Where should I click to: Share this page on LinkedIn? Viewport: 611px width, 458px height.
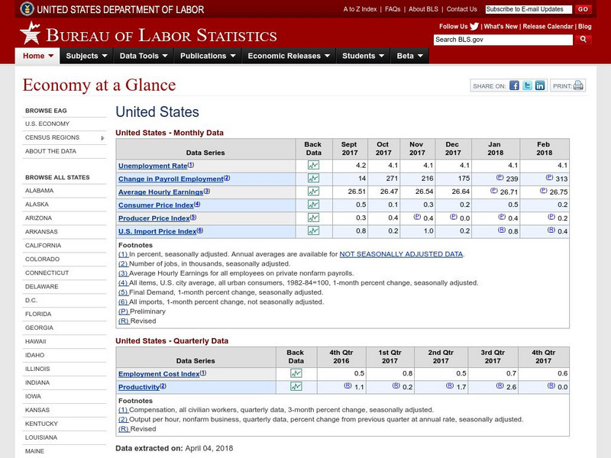pyautogui.click(x=540, y=85)
